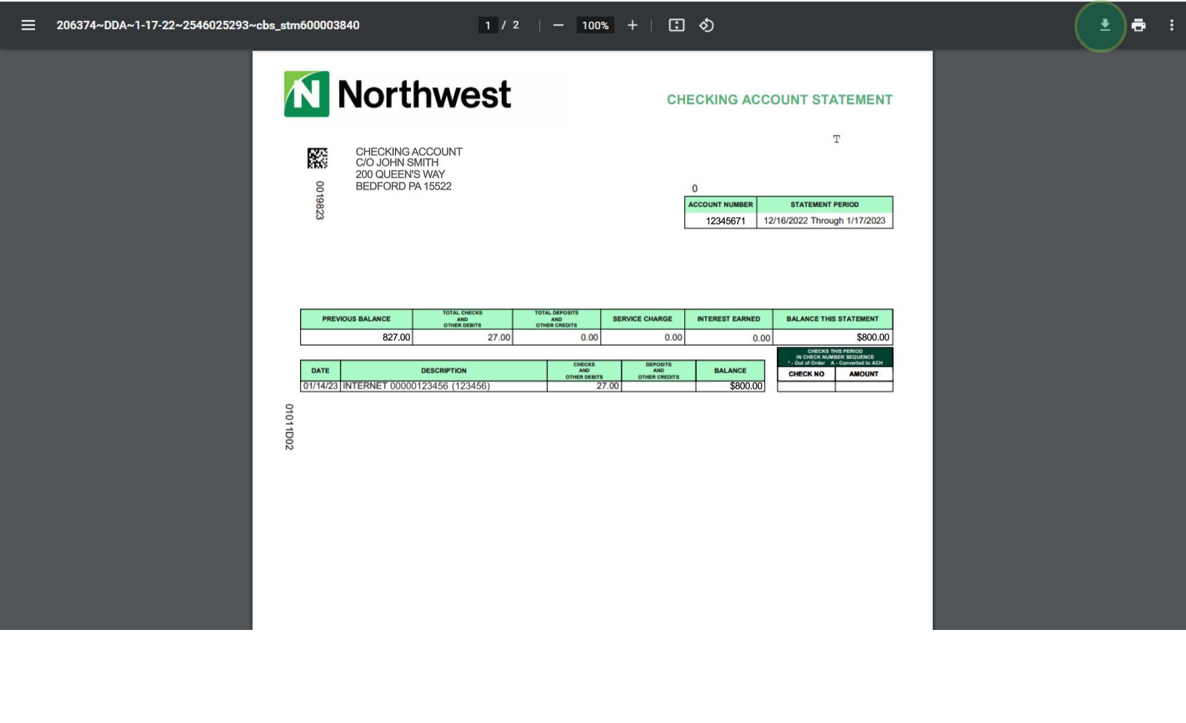1186x723 pixels.
Task: Click the Previous Balance 827.00 value
Action: pos(396,337)
